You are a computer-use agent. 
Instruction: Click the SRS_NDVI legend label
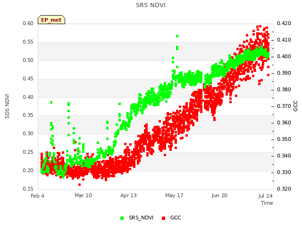[141, 218]
